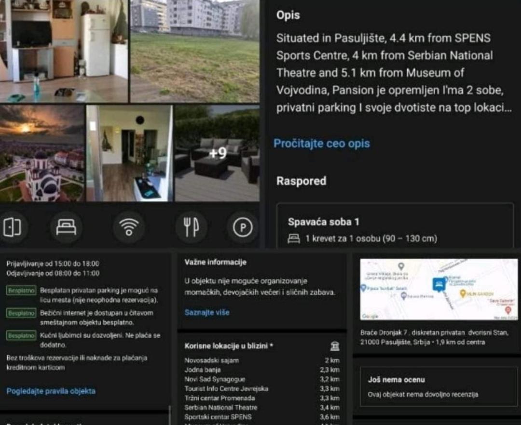Click the Besplatno badge for private parking
Image resolution: width=521 pixels, height=425 pixels.
pos(21,290)
